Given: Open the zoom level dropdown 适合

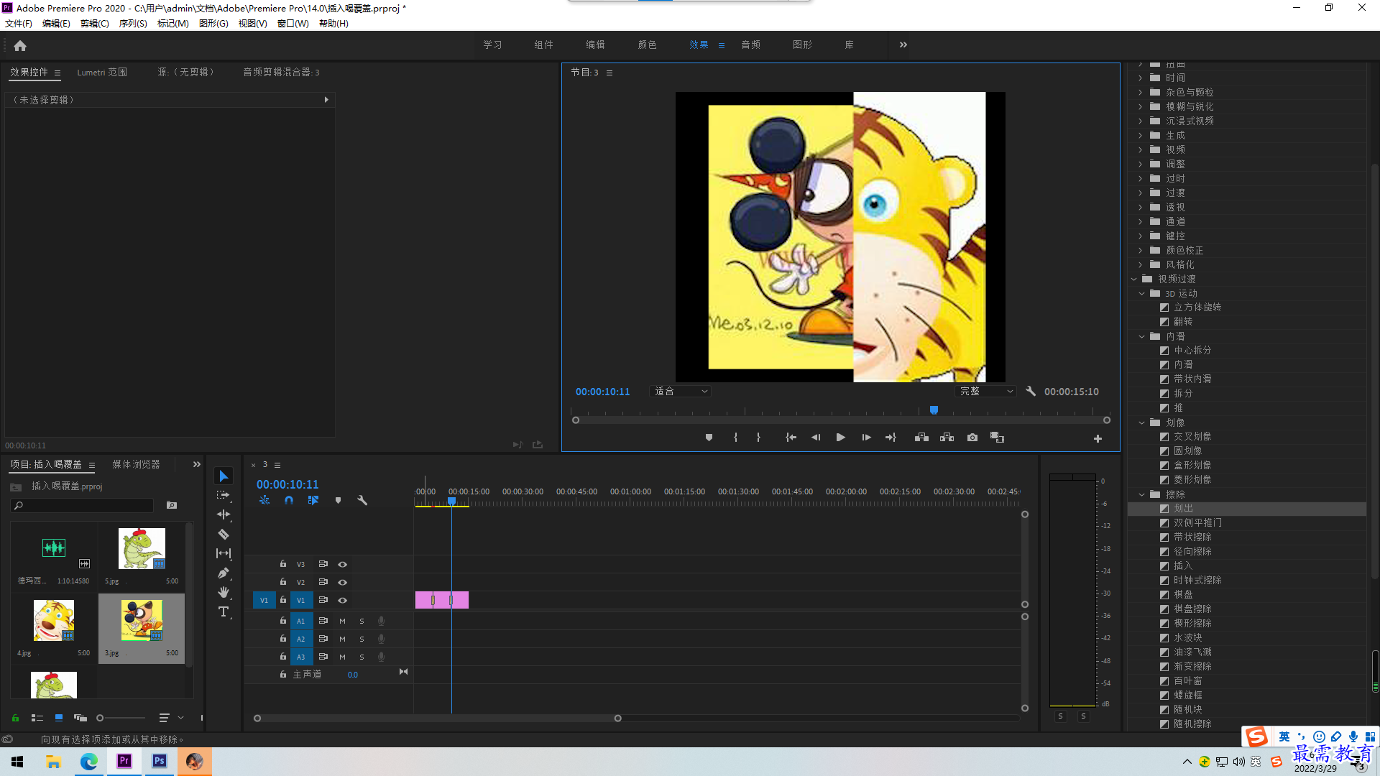Looking at the screenshot, I should point(680,392).
